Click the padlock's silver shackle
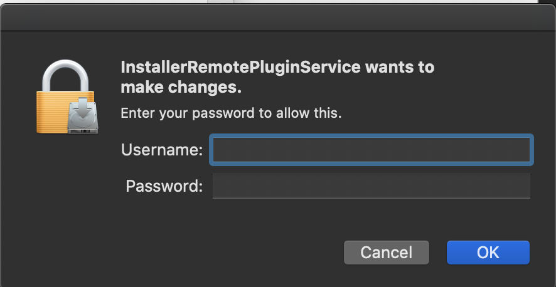Screen dimensions: 556x287 pyautogui.click(x=65, y=76)
